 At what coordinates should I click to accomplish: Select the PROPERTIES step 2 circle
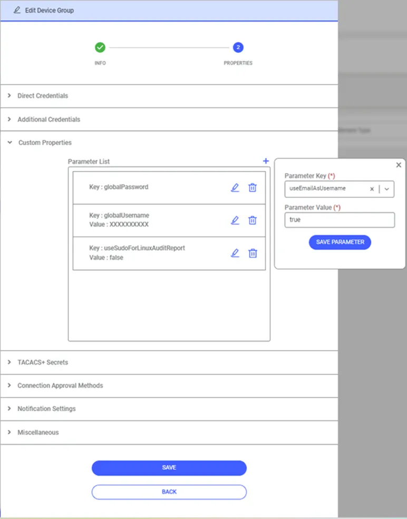[238, 47]
